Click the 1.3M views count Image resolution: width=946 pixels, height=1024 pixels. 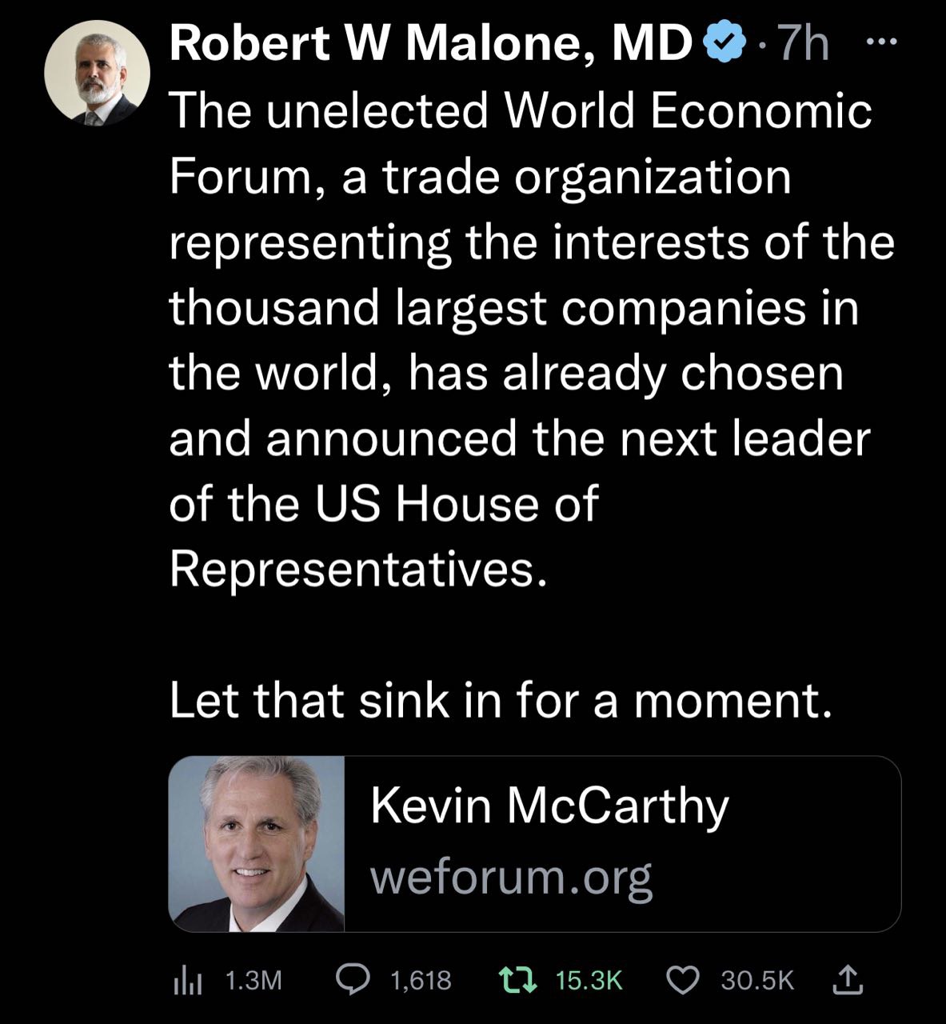click(x=253, y=980)
